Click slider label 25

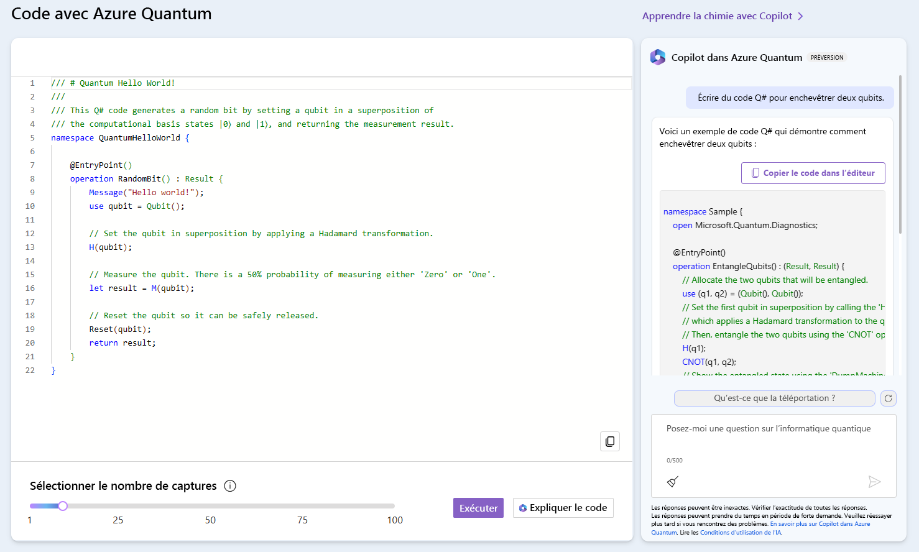118,520
